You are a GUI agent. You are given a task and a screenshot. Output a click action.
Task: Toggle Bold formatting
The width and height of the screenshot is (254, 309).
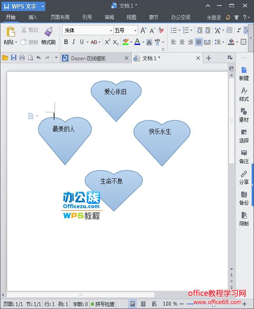point(66,42)
